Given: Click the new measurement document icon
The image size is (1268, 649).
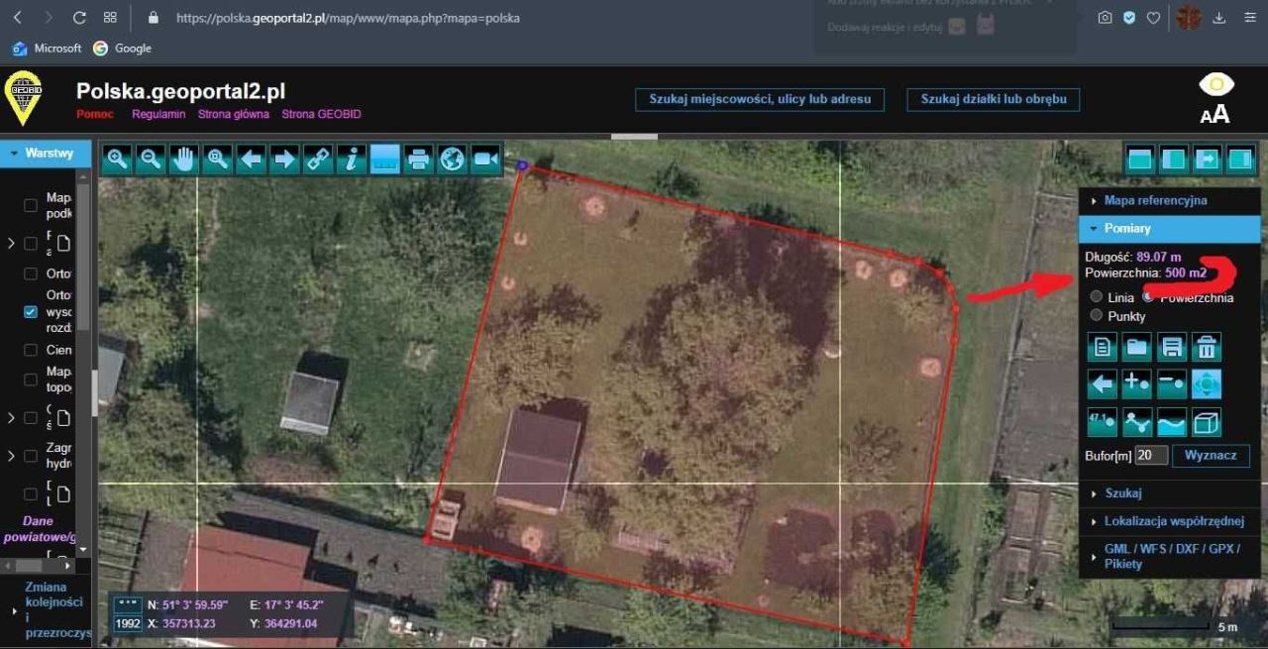Looking at the screenshot, I should click(1103, 347).
